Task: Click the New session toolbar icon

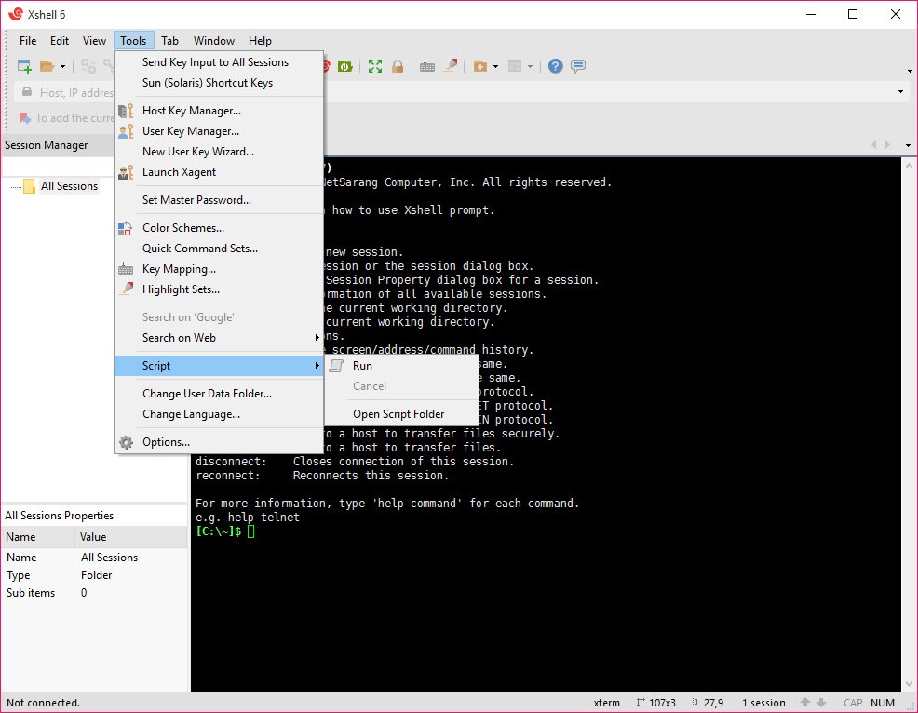Action: click(24, 66)
